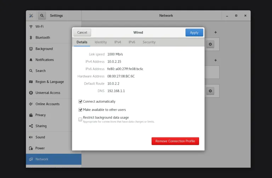
Task: Open Bluetooth settings label in sidebar
Action: pos(42,38)
